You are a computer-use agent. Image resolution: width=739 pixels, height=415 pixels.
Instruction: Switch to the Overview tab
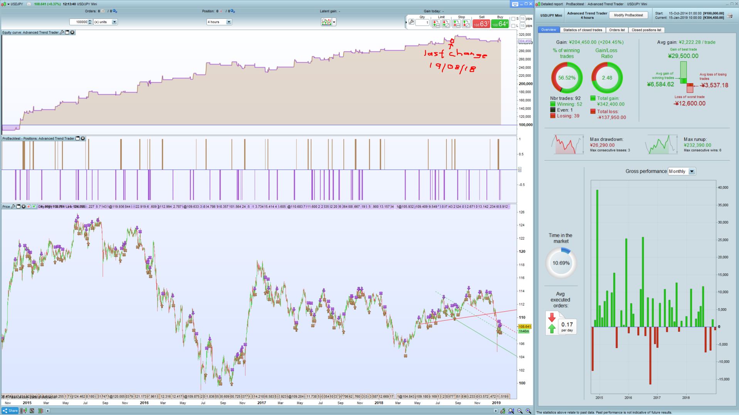pos(549,30)
